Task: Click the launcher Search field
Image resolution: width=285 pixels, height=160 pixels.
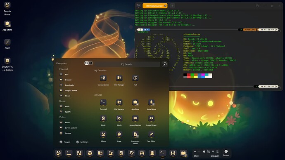Action: 127,64
